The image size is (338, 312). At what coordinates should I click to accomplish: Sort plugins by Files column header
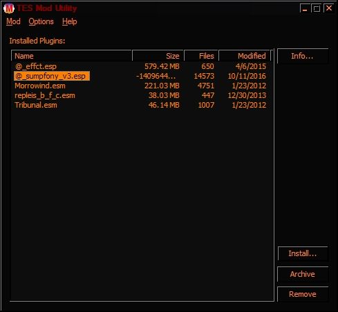pos(201,56)
